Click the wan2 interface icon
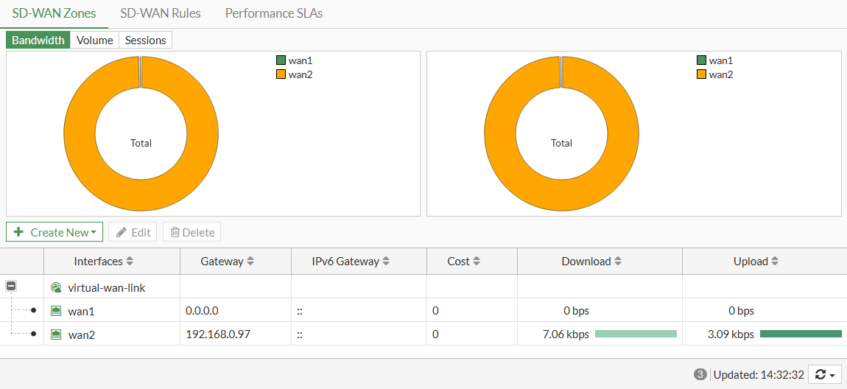 (x=56, y=335)
